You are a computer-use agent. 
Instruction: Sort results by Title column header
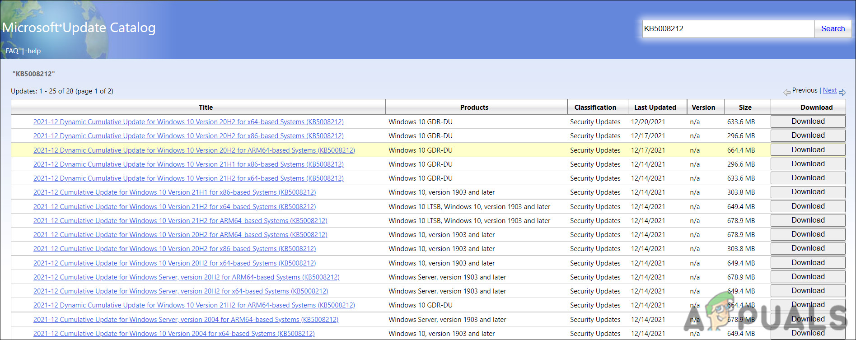tap(206, 107)
